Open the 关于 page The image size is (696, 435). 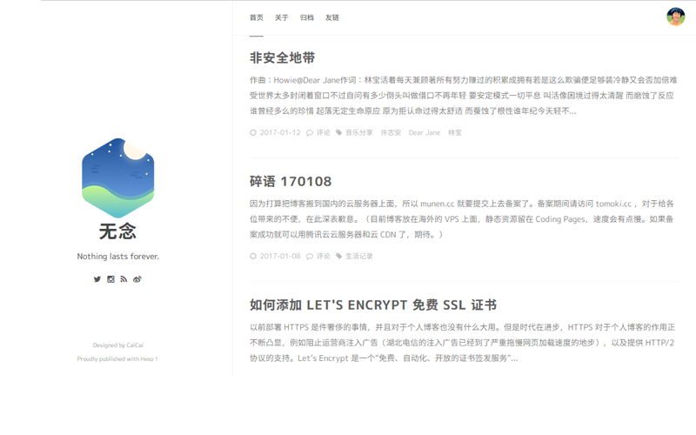281,17
